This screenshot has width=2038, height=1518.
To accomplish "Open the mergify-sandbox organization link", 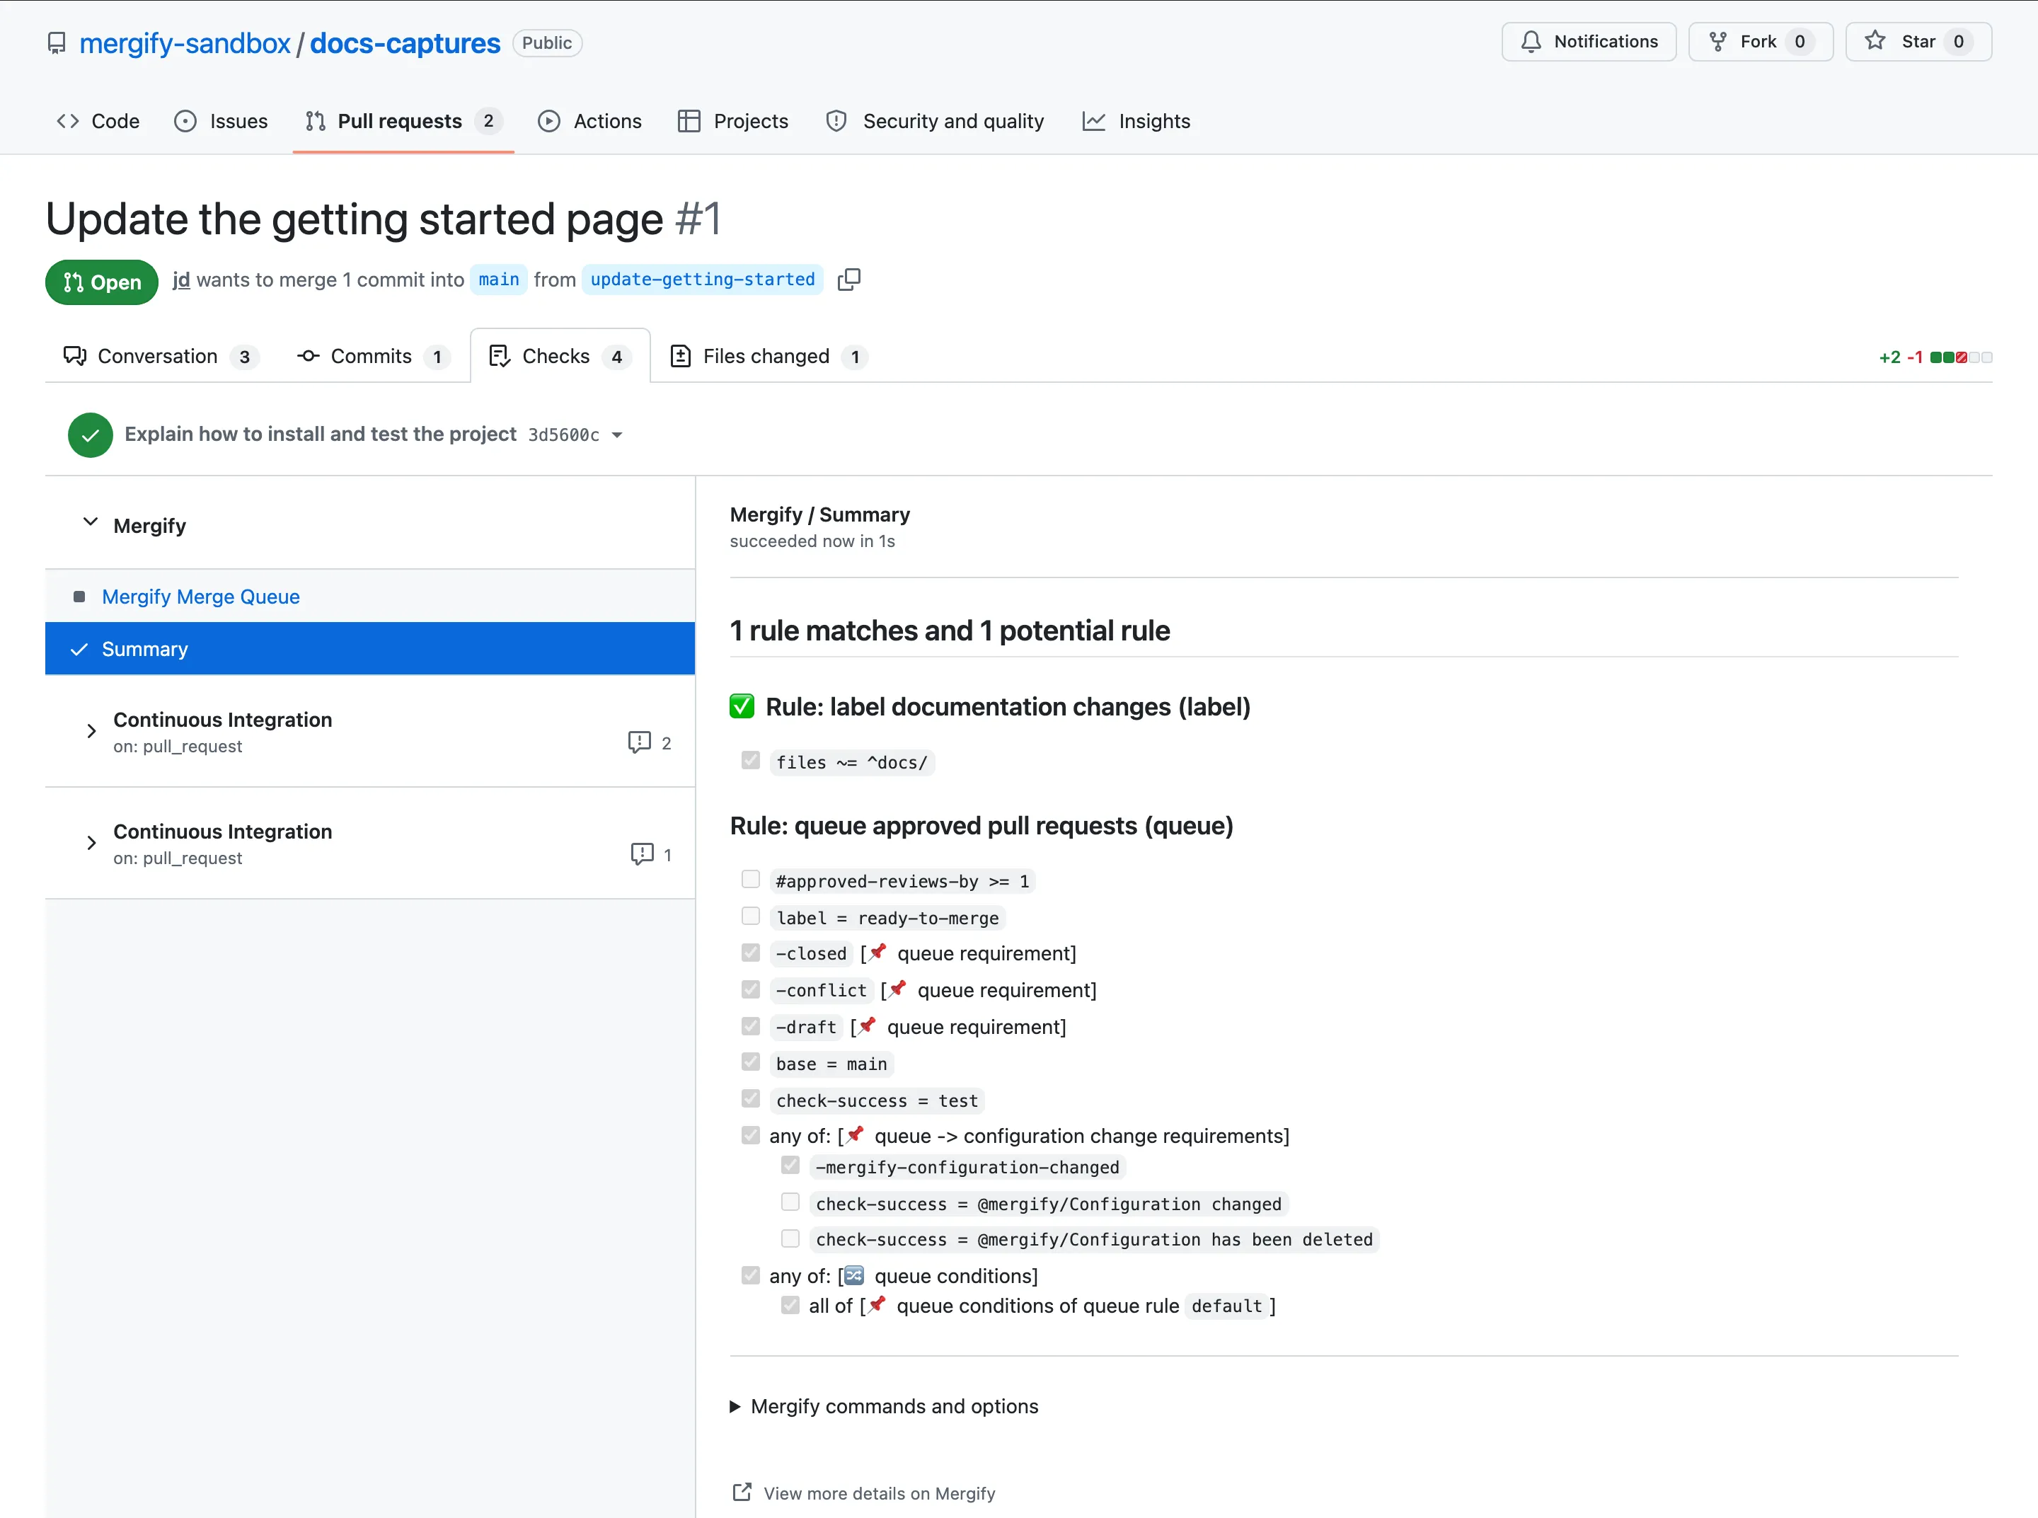I will [185, 43].
